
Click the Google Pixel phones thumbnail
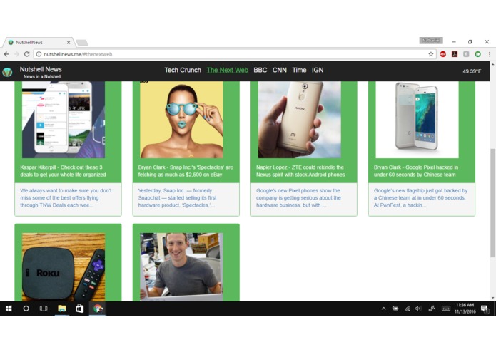click(x=417, y=120)
